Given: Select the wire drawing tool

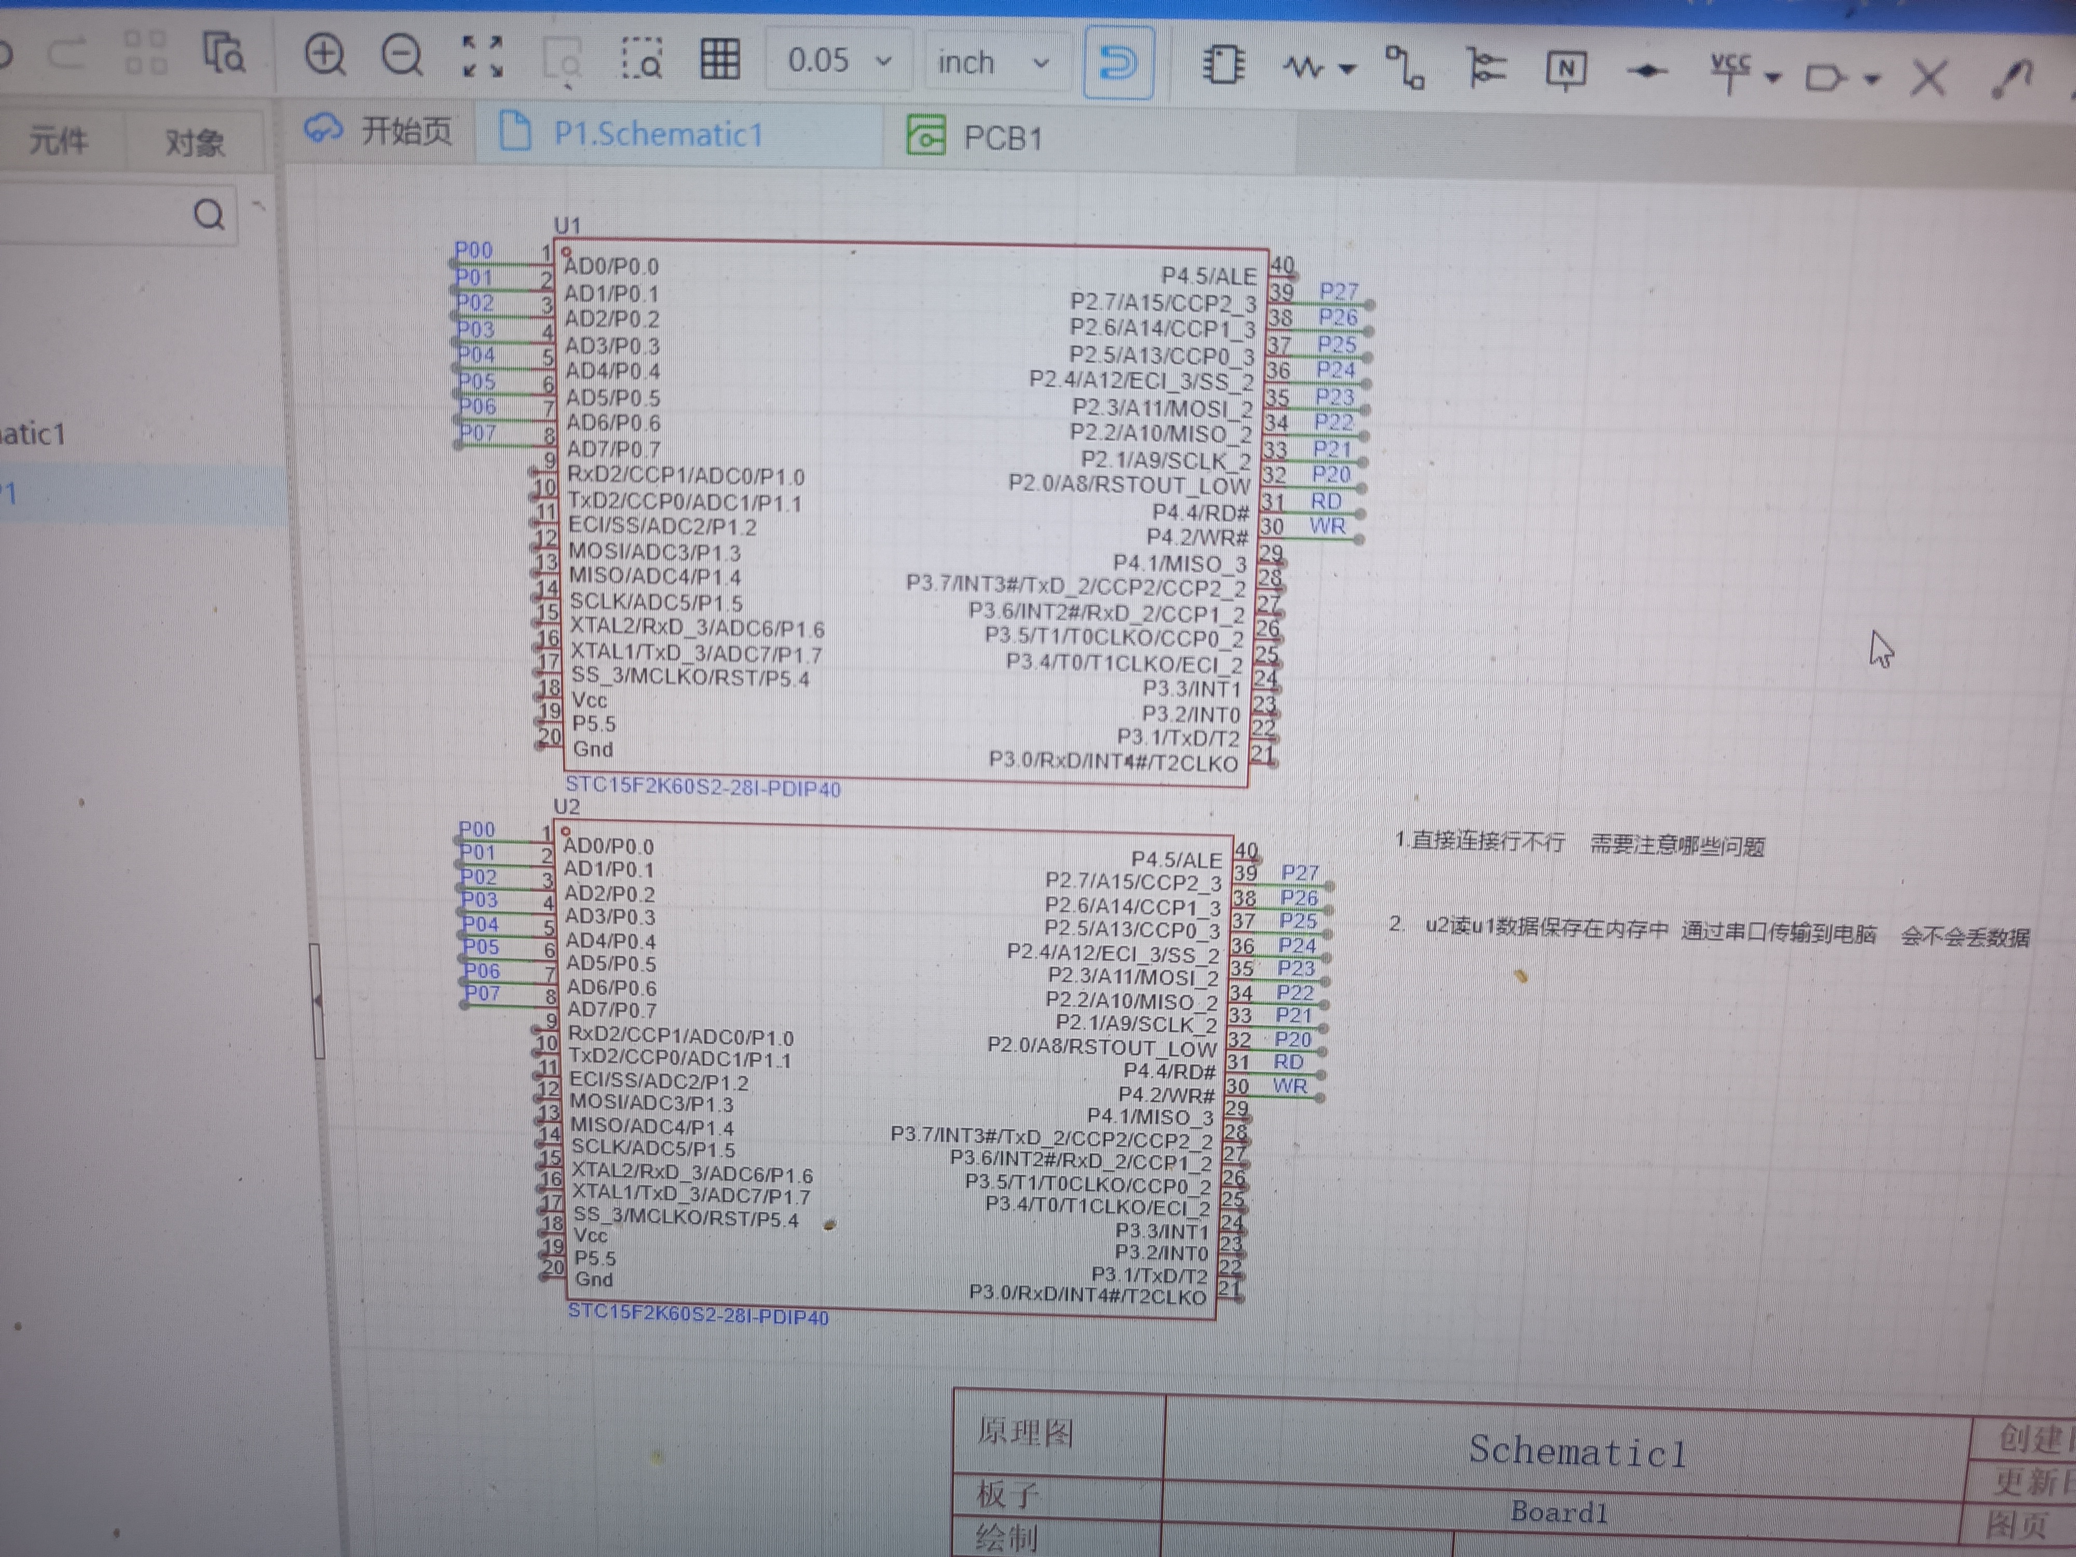Looking at the screenshot, I should [x=1405, y=69].
